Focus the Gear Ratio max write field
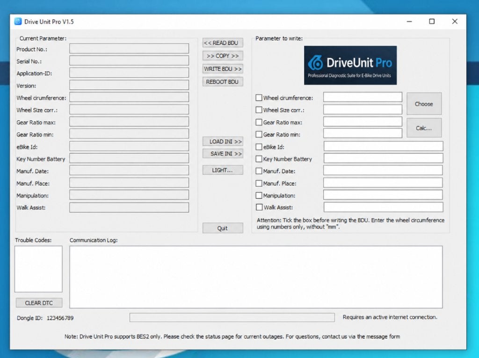The width and height of the screenshot is (479, 358). [x=363, y=122]
